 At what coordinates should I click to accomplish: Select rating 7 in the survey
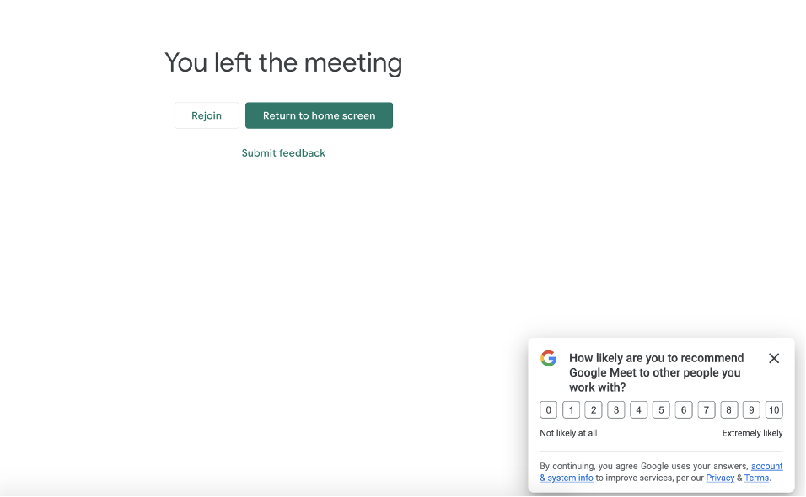(707, 410)
